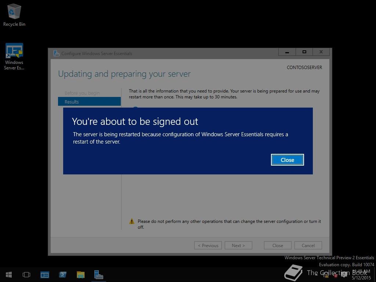
Task: Launch Server Manager from the taskbar
Action: (44, 275)
